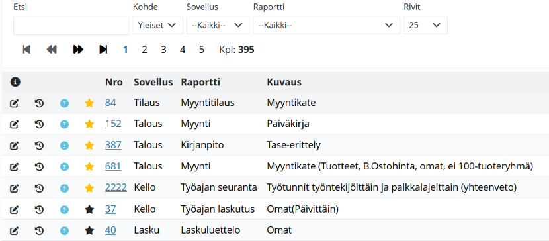
Task: Toggle favorite star for report 681
Action: pos(90,166)
